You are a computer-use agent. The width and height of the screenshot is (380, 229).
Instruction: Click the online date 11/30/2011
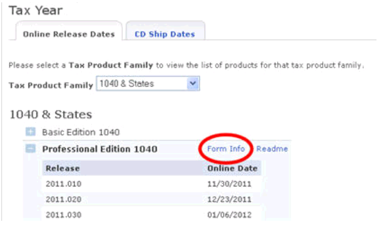tap(229, 184)
